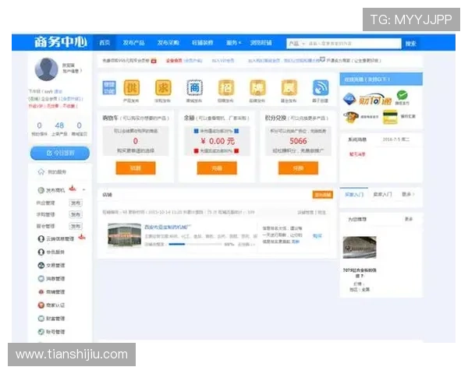Viewport: 468px width, 374px height.
Task: Click the blue online payment panel header
Action: (381, 79)
